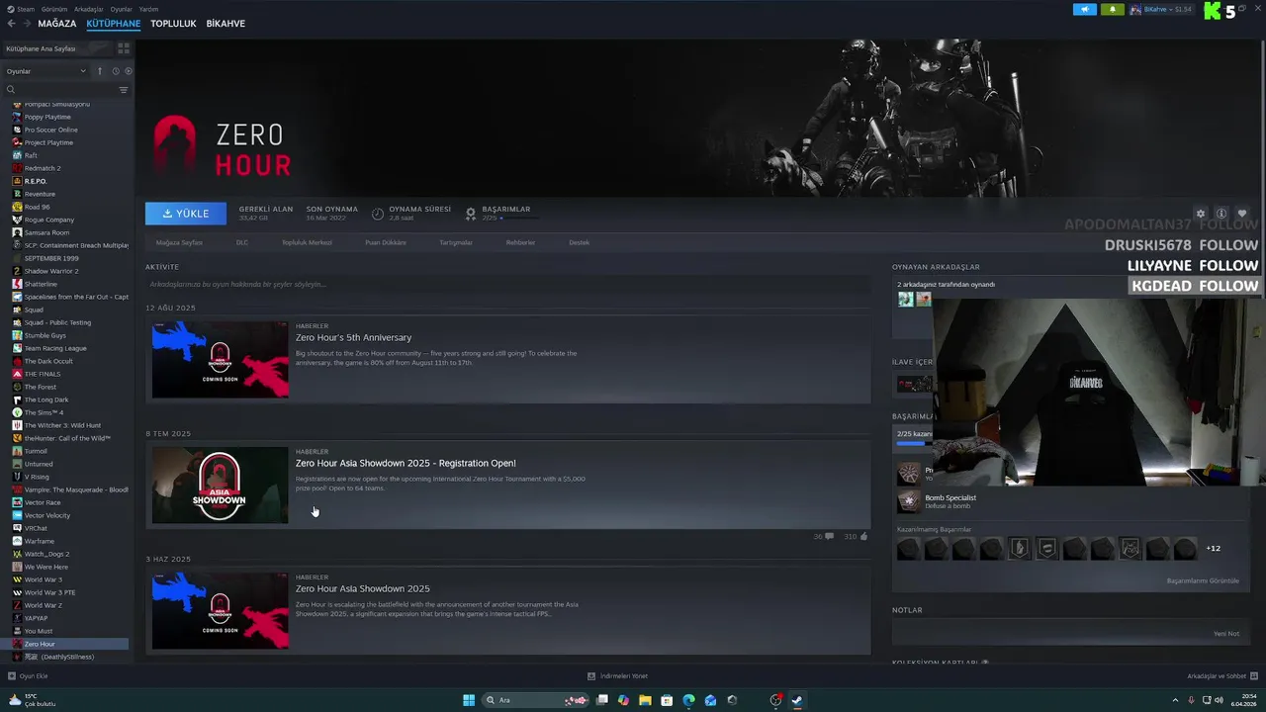This screenshot has height=712, width=1266.
Task: Click the Steam icon in the taskbar
Action: 797,700
